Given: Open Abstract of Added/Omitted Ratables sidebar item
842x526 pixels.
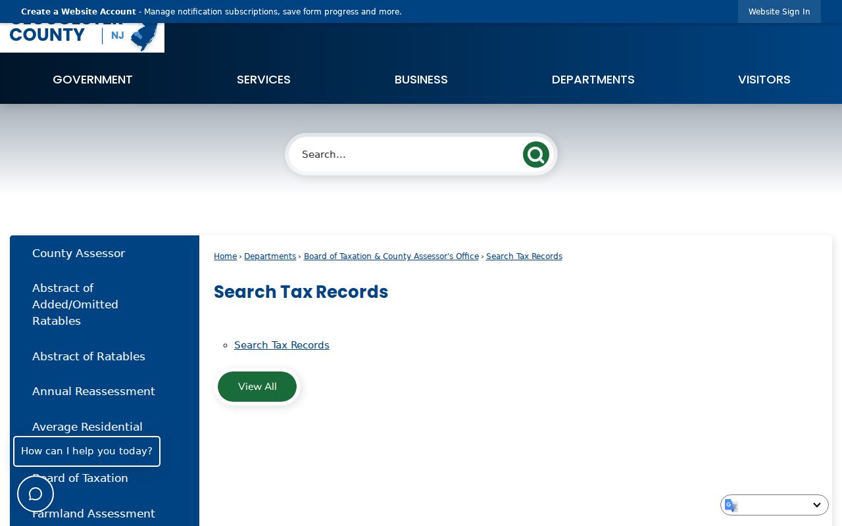Looking at the screenshot, I should 75,304.
